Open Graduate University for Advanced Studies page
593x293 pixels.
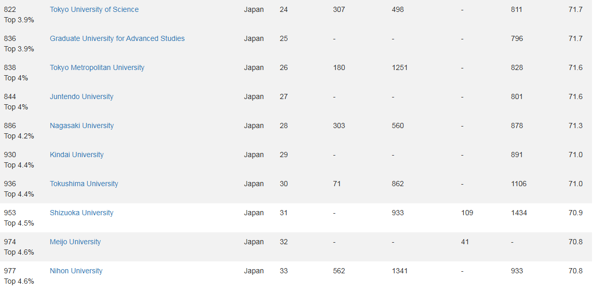coord(117,38)
